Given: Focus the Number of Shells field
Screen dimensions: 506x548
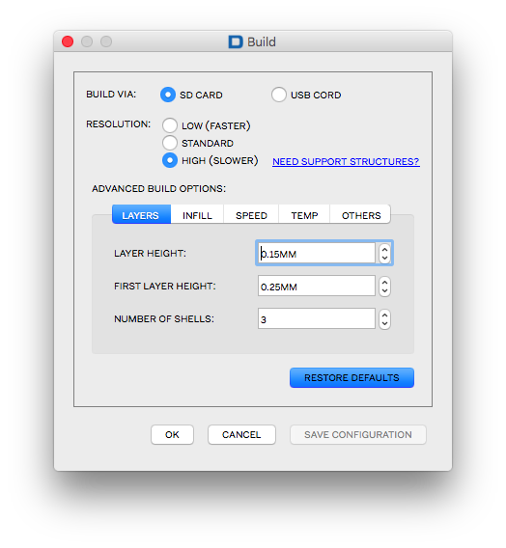Looking at the screenshot, I should [x=317, y=318].
